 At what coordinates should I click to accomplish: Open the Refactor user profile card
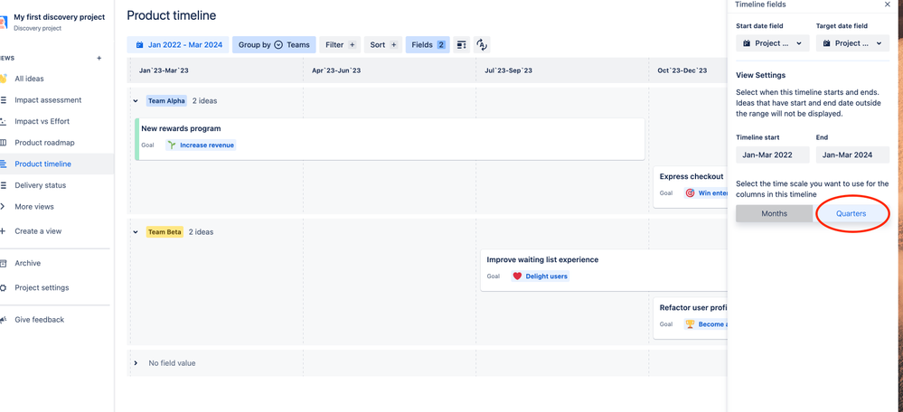[x=691, y=318]
